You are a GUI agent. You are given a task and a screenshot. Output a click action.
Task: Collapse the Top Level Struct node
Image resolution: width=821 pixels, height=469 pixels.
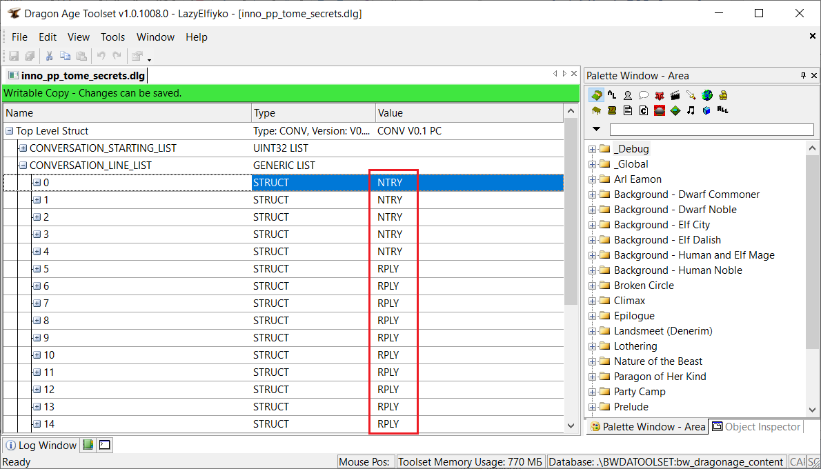(10, 131)
